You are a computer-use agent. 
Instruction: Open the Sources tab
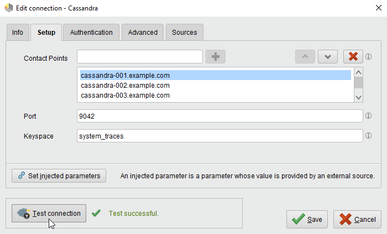[184, 33]
